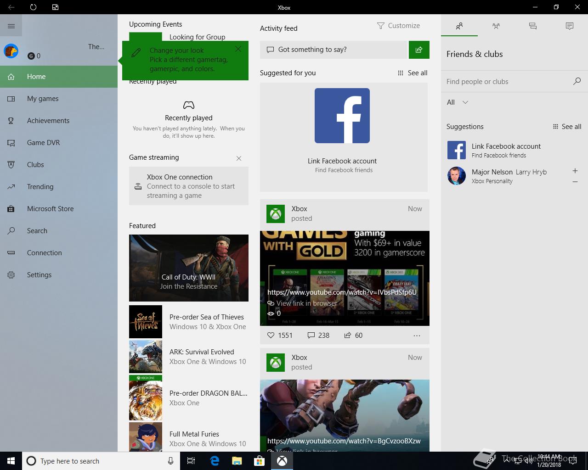Open Search from sidebar
The width and height of the screenshot is (588, 470).
(x=59, y=231)
